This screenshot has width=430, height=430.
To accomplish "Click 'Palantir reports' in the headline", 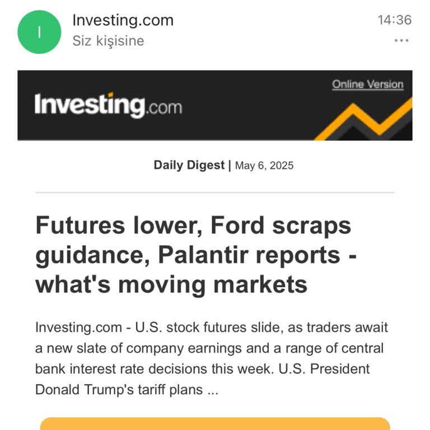I will [x=249, y=255].
